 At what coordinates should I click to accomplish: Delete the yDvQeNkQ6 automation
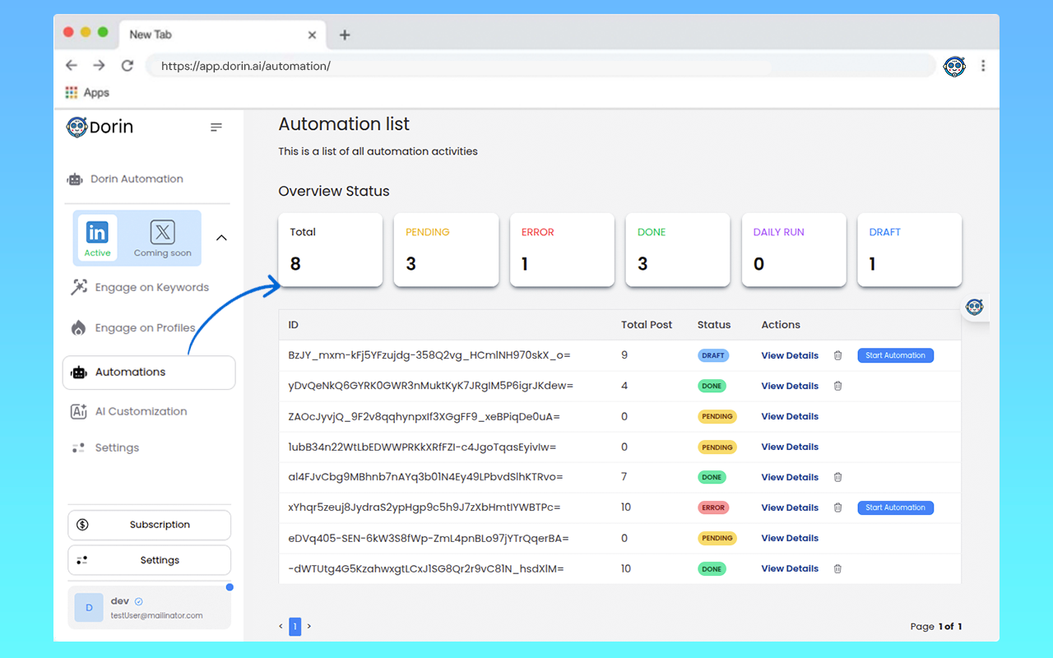pos(837,386)
